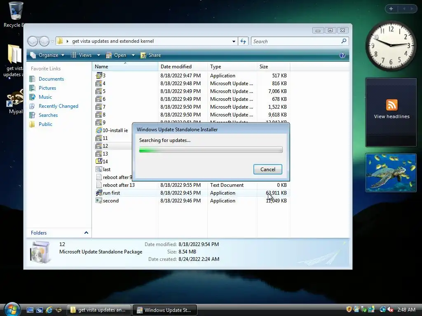The image size is (422, 316).
Task: Select the get vista updates desktop folder icon
Action: click(14, 55)
